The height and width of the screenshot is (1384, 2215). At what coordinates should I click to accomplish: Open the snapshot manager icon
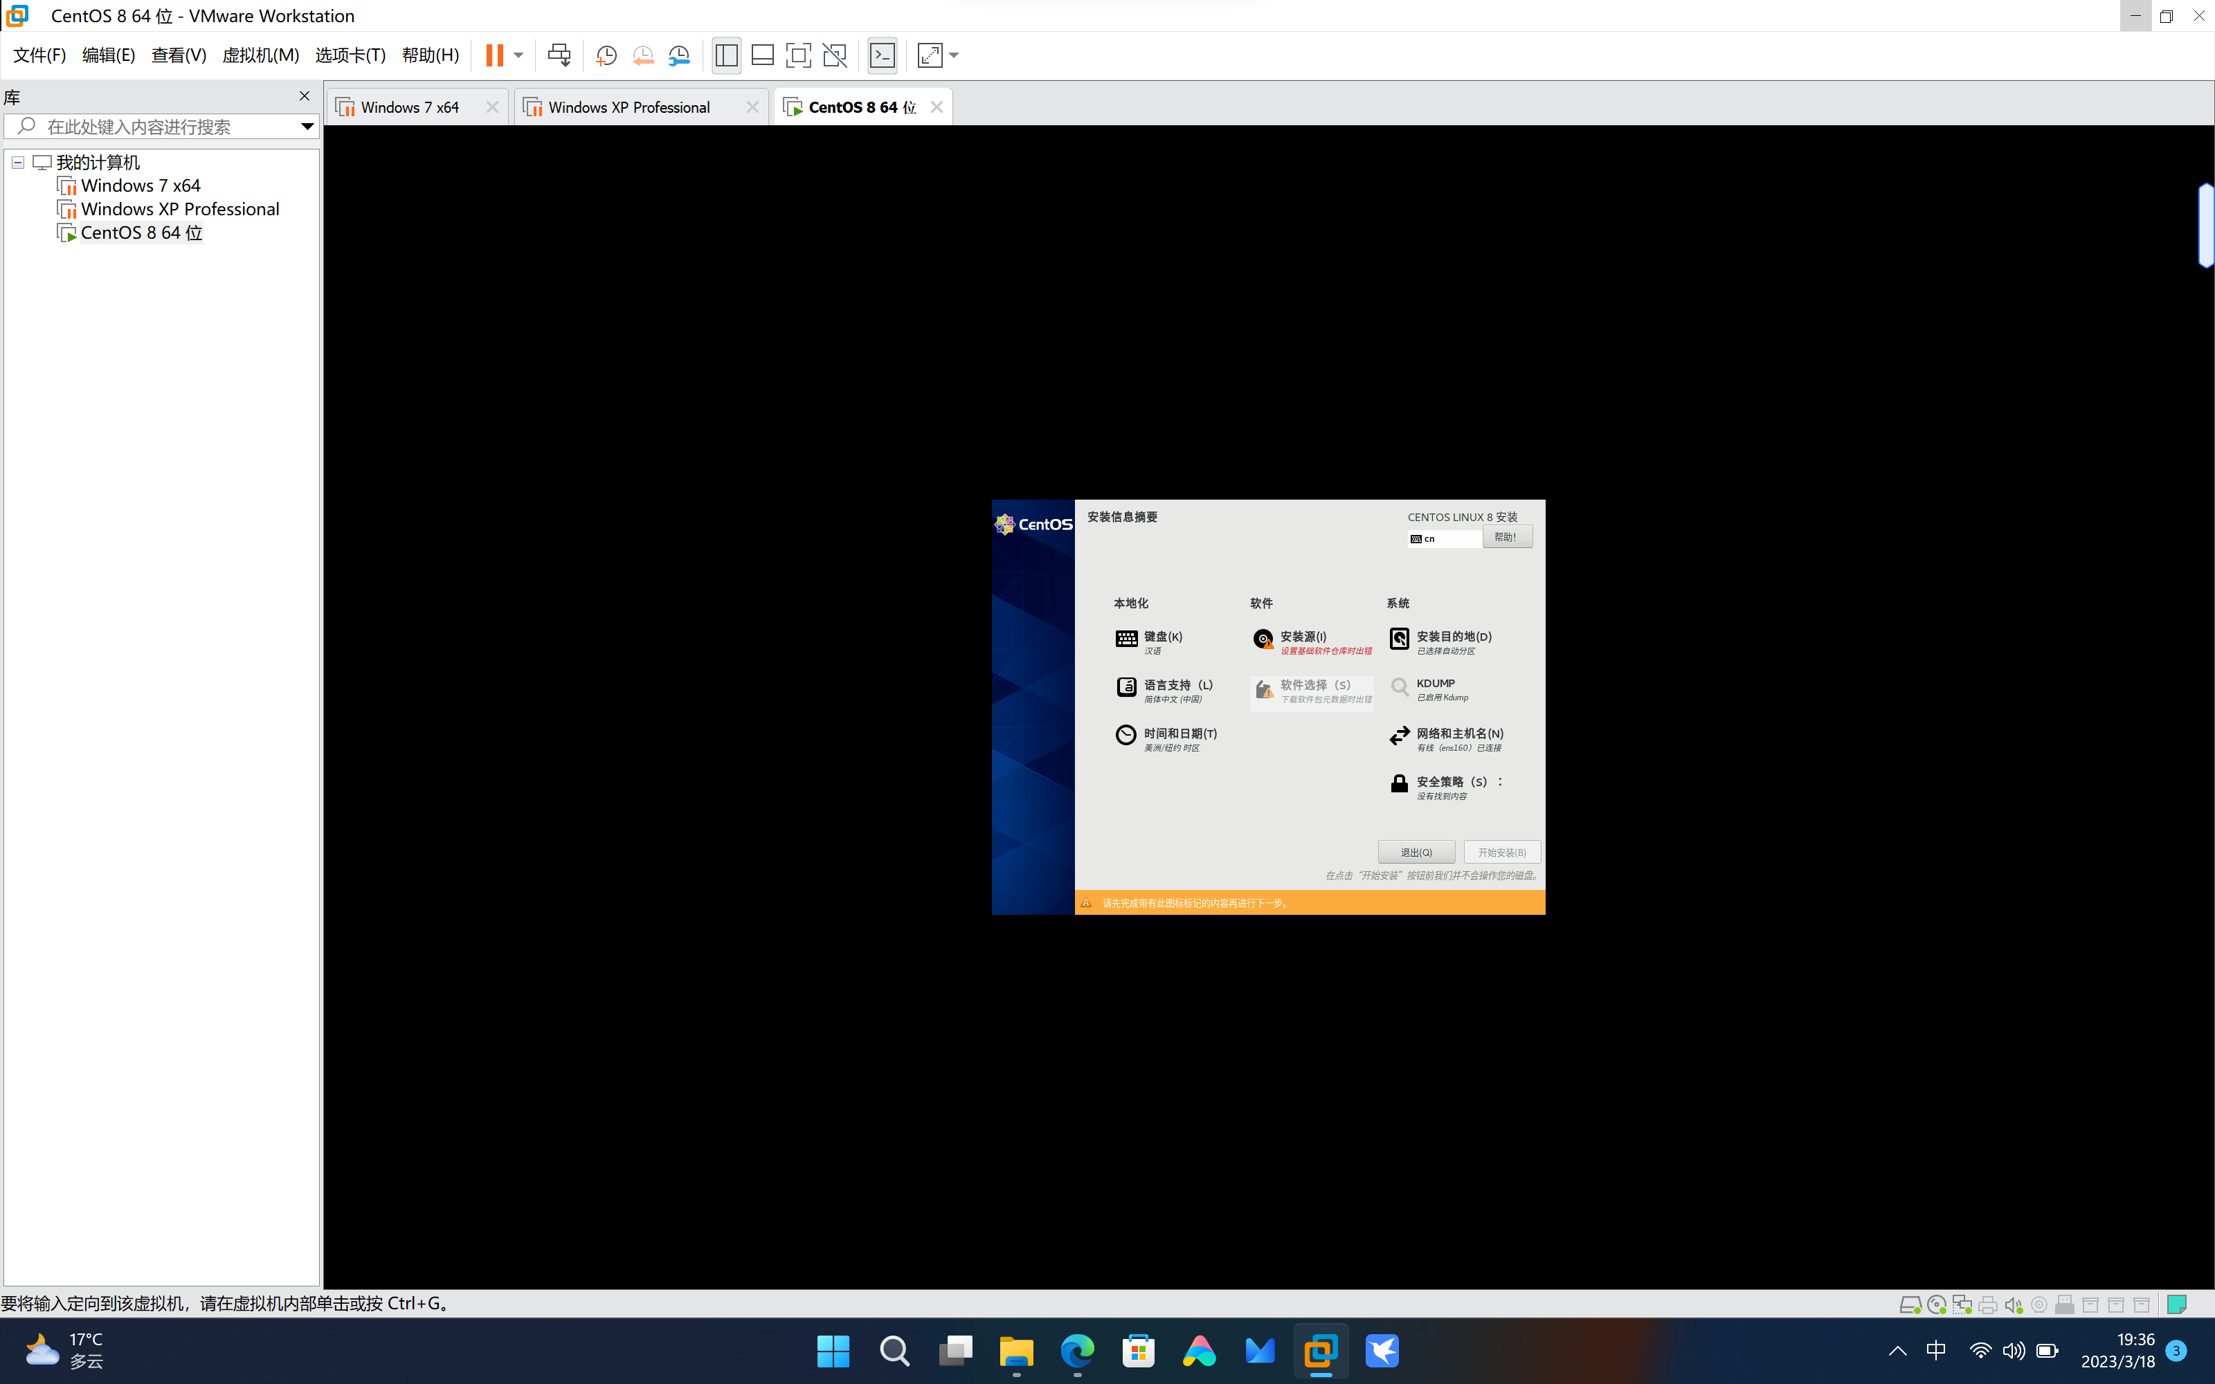click(x=679, y=55)
